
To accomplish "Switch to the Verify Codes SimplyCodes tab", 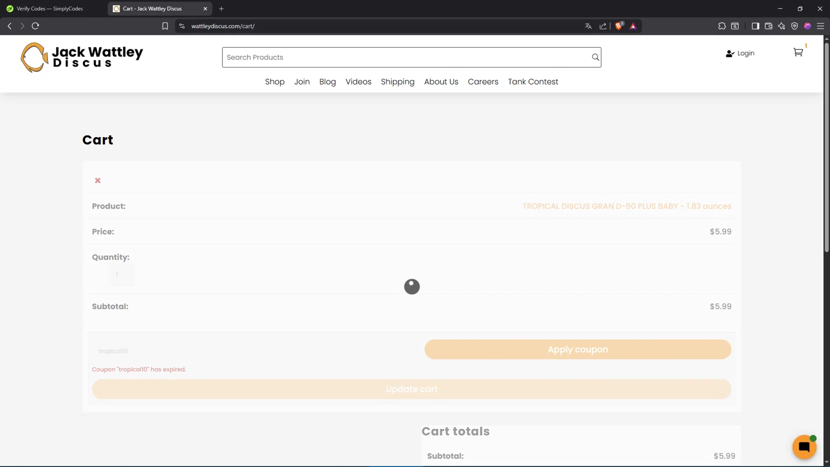I will 50,9.
